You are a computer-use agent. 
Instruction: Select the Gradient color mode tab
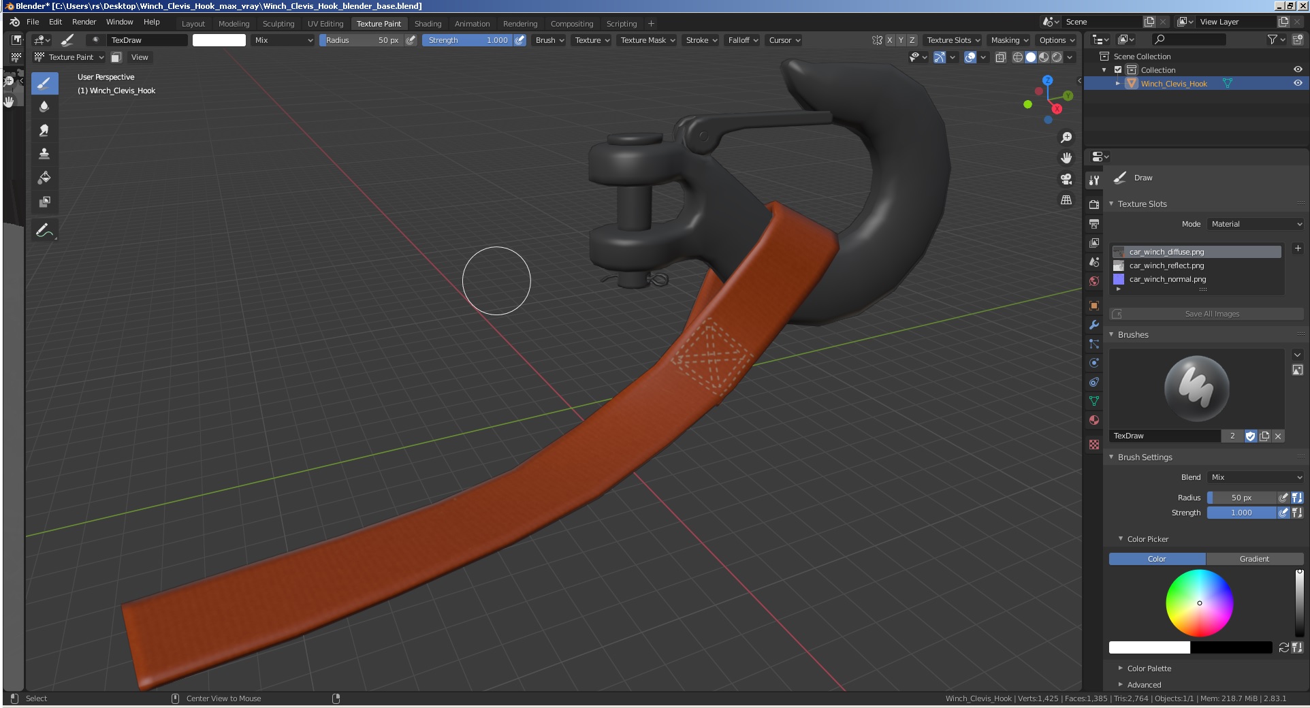[1254, 559]
